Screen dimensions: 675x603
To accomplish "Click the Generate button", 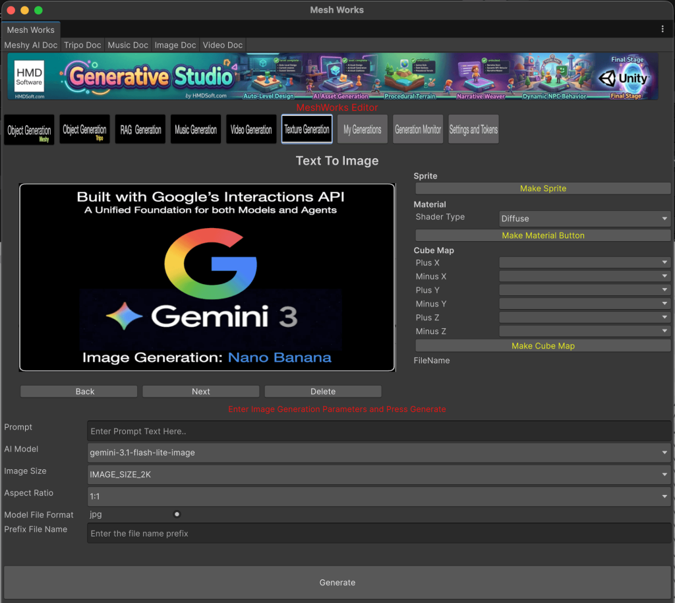I will [x=337, y=582].
